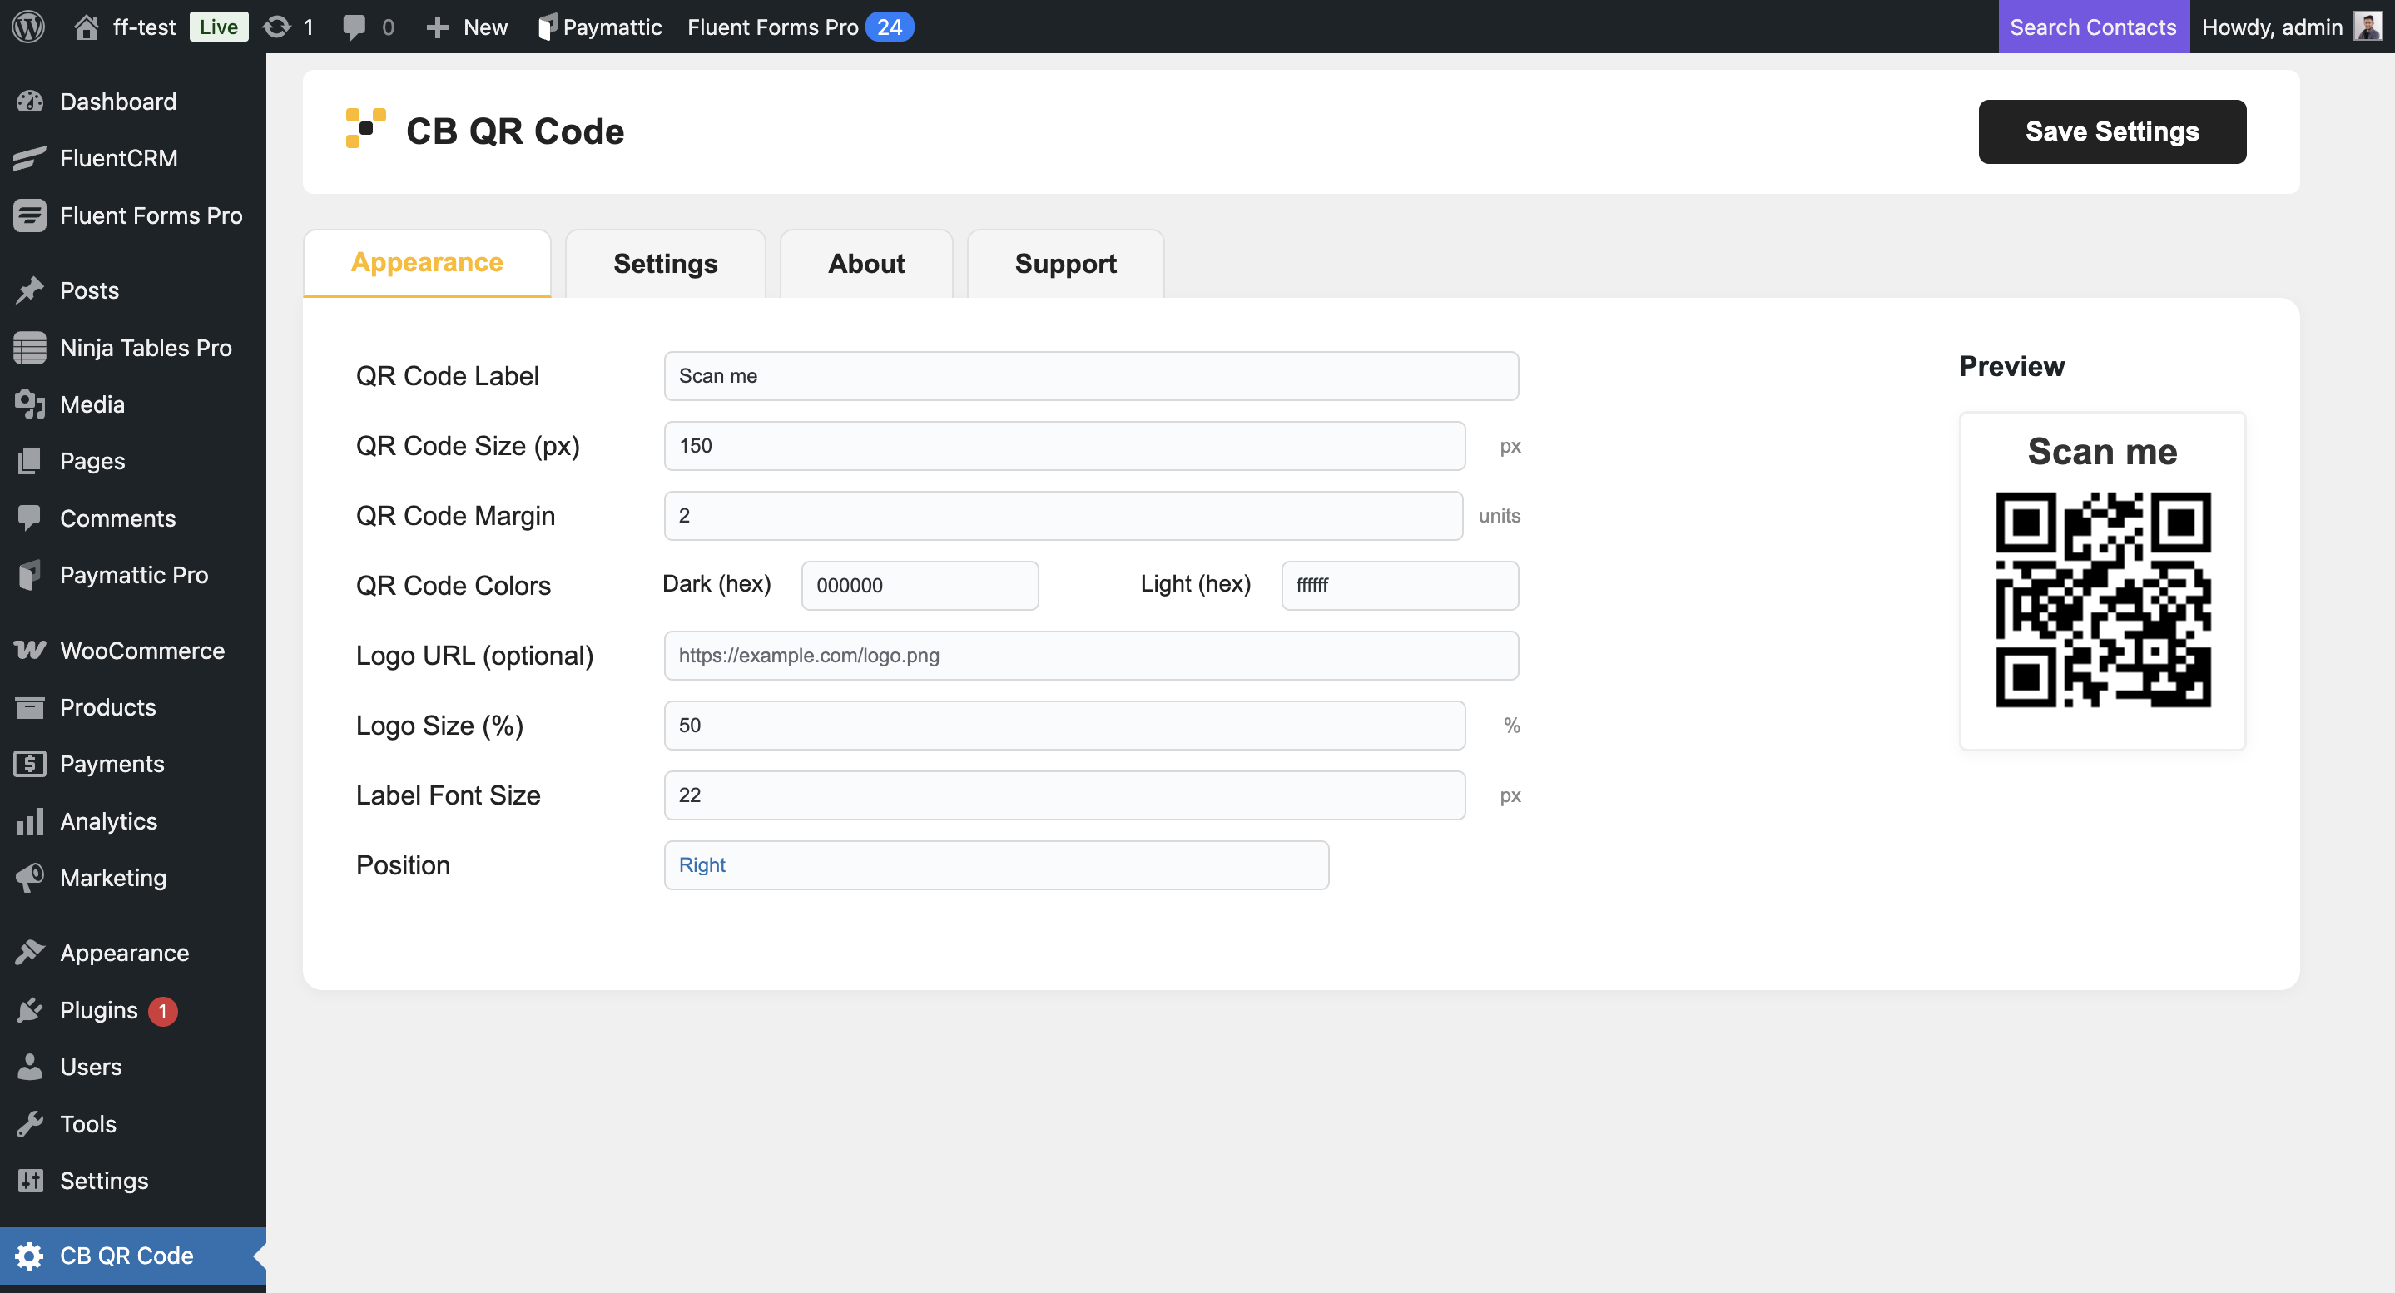The image size is (2395, 1293).
Task: Click the QR Code Size input field
Action: pos(1064,446)
